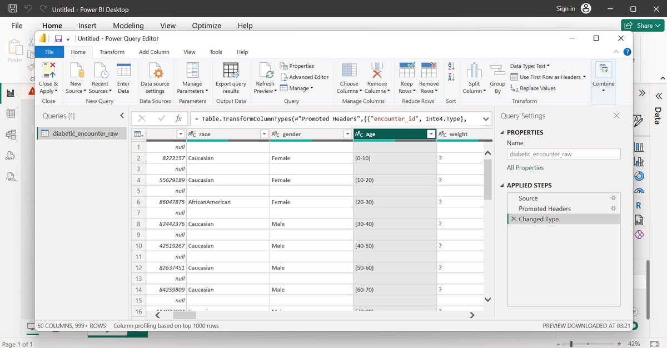Click the Choose Columns icon
The image size is (667, 348).
(x=349, y=70)
